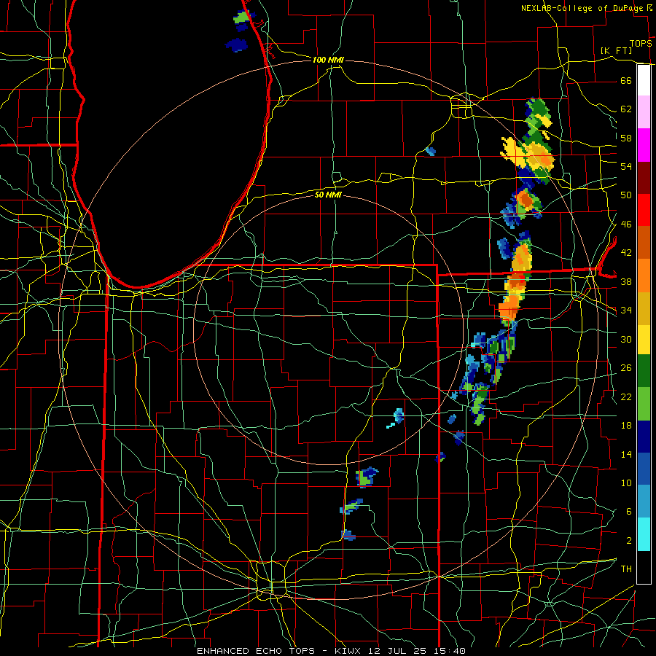This screenshot has width=656, height=656.
Task: Click the legend label 46
Action: pyautogui.click(x=626, y=224)
